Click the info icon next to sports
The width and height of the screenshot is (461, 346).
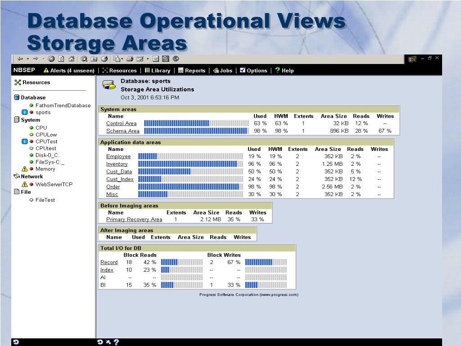25,112
